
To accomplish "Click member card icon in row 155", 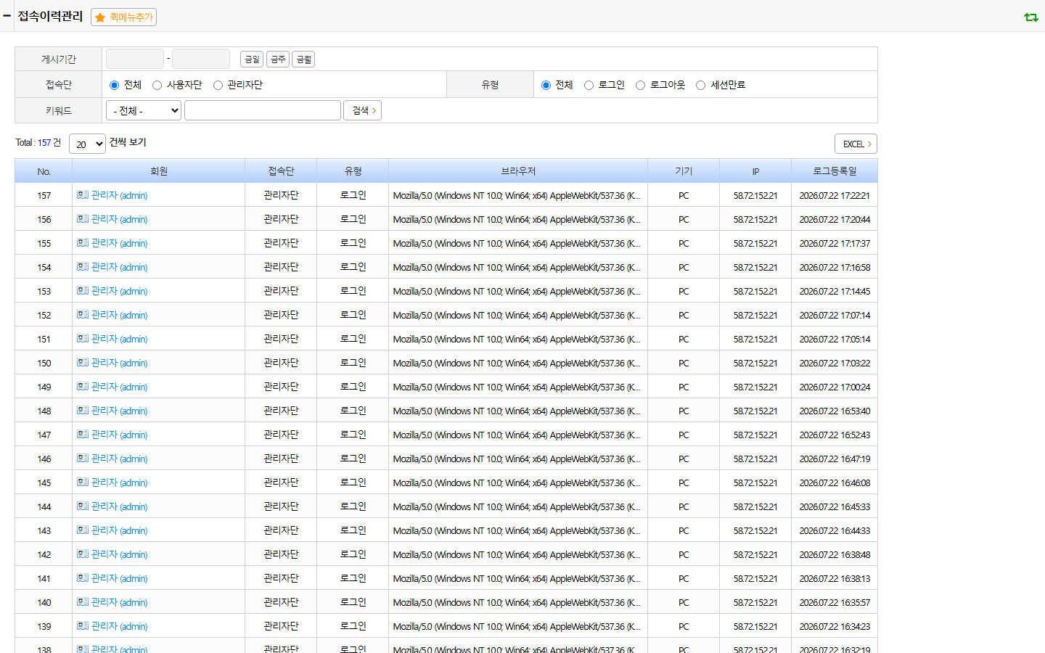I will (83, 242).
